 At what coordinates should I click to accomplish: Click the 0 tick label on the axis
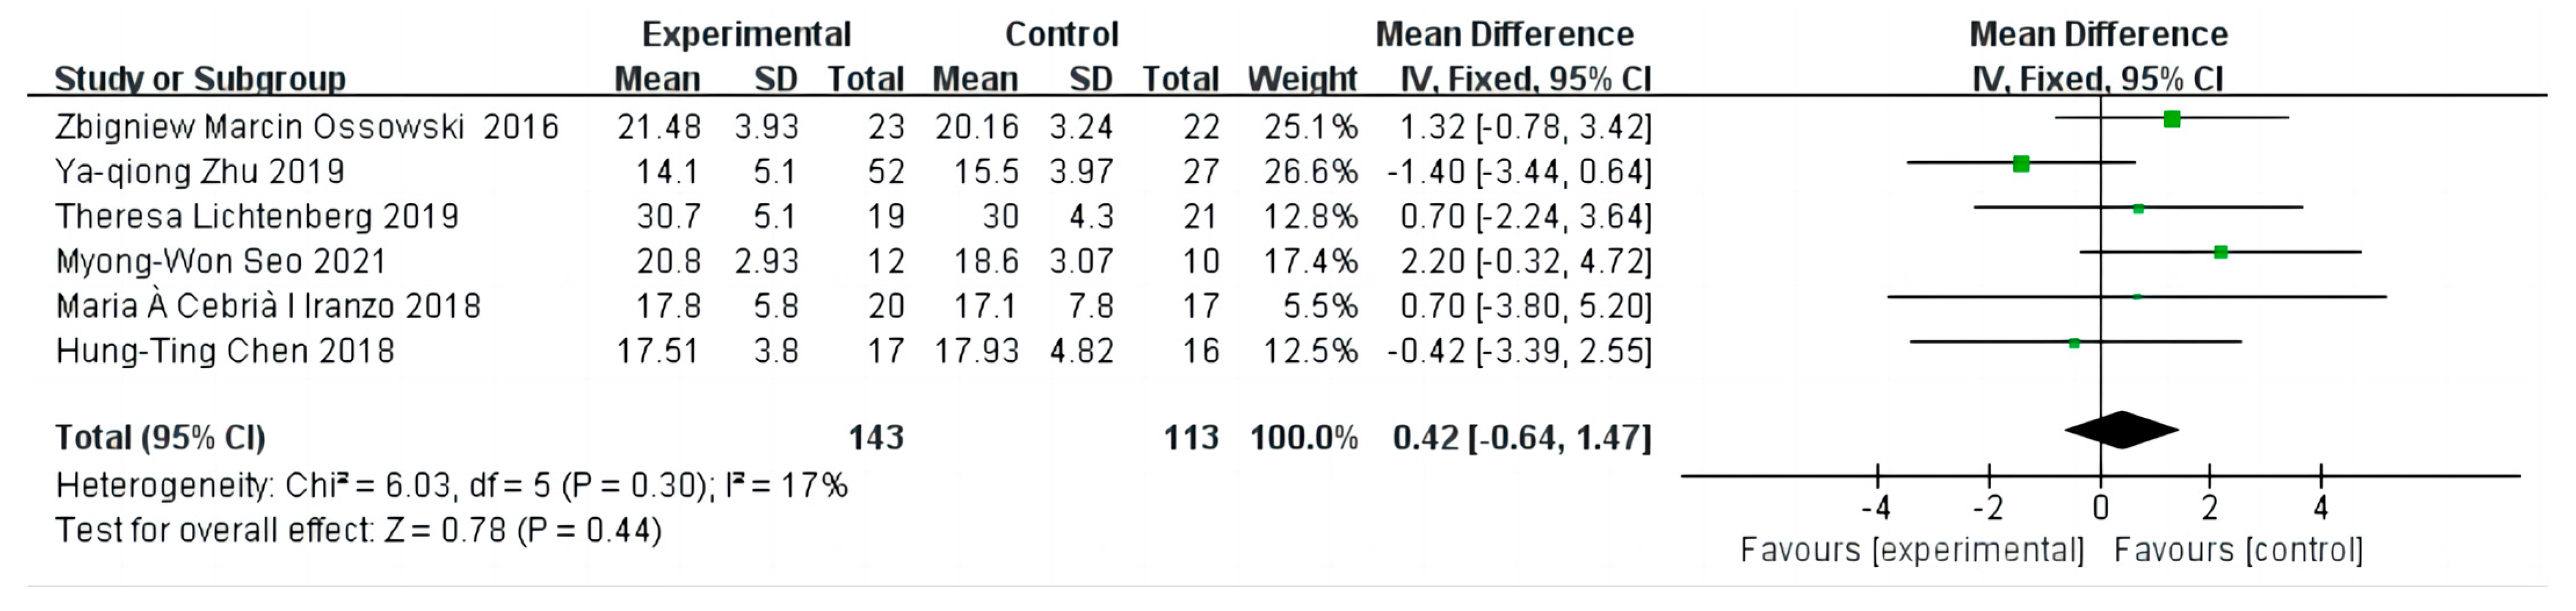tap(2100, 509)
